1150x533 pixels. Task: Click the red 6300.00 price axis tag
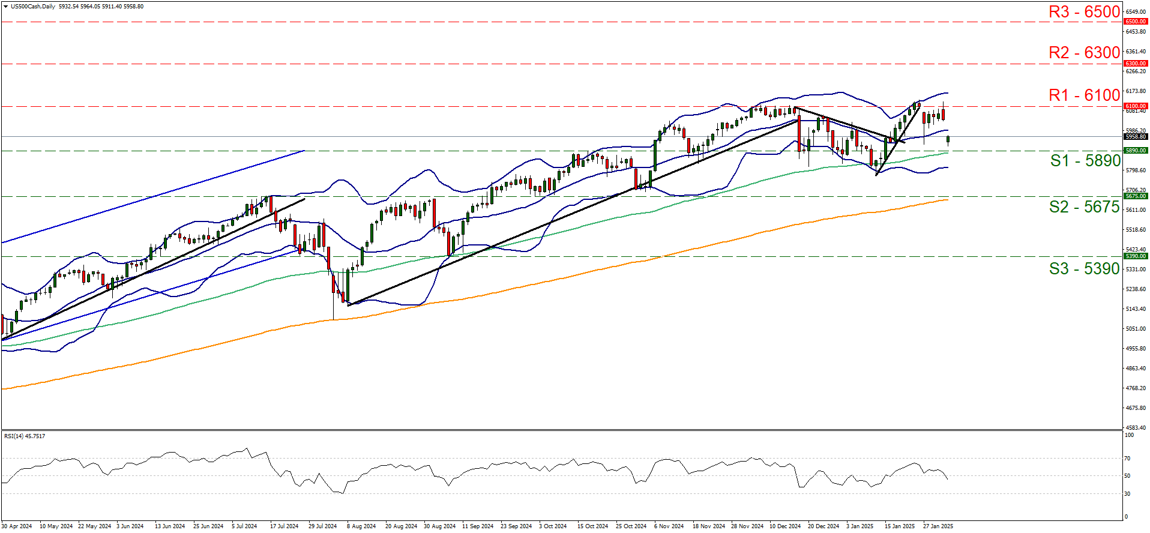click(1135, 64)
